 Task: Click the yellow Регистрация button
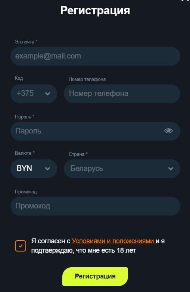coord(95,277)
